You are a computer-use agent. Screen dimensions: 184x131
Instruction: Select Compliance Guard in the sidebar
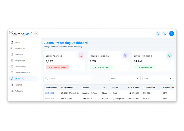(x=22, y=73)
